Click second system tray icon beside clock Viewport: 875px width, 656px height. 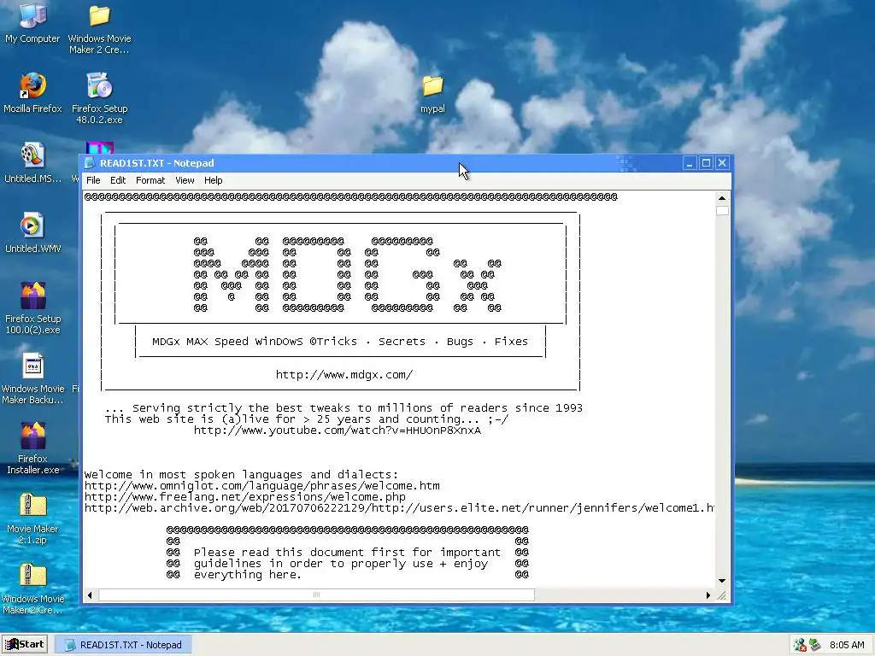(815, 645)
